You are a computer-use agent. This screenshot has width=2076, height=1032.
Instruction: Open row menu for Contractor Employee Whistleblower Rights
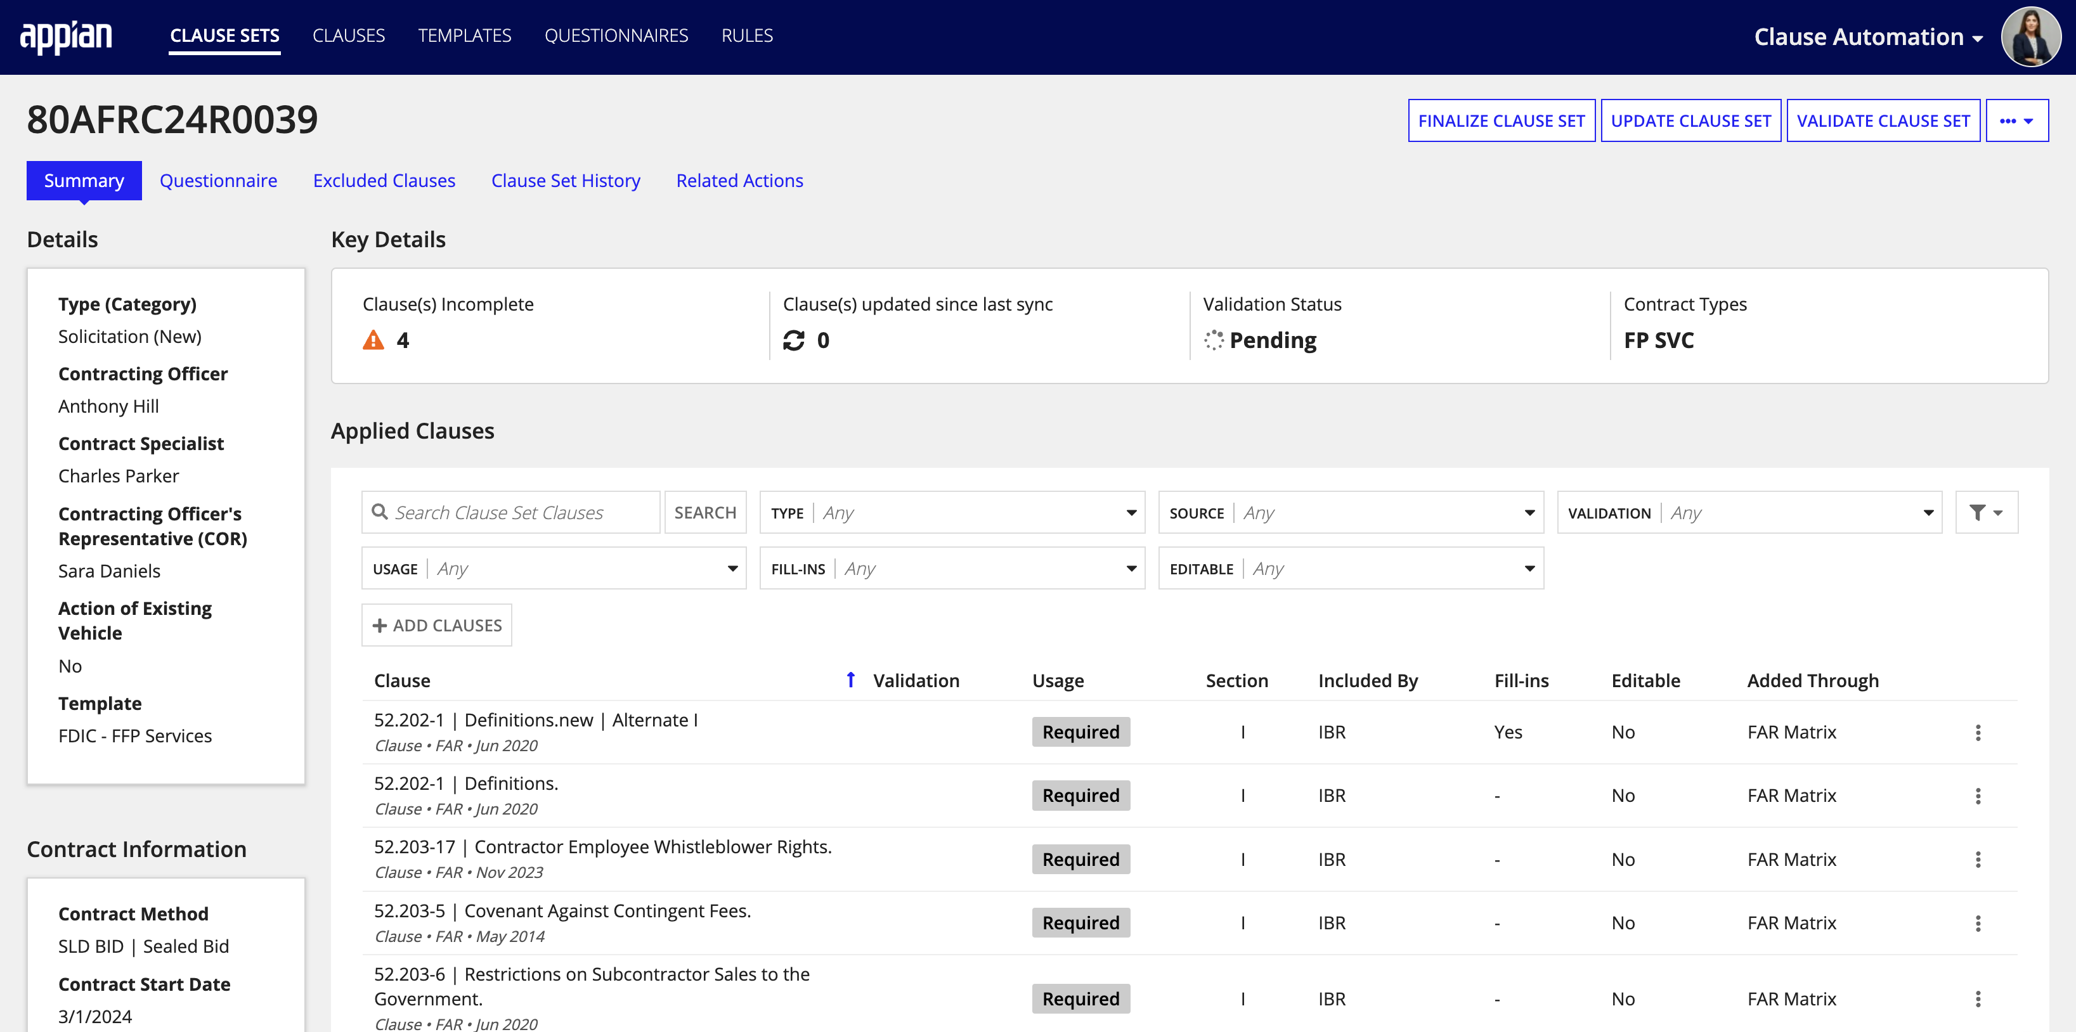[x=1978, y=860]
